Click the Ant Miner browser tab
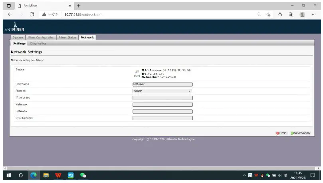The height and width of the screenshot is (183, 323). 44,6
